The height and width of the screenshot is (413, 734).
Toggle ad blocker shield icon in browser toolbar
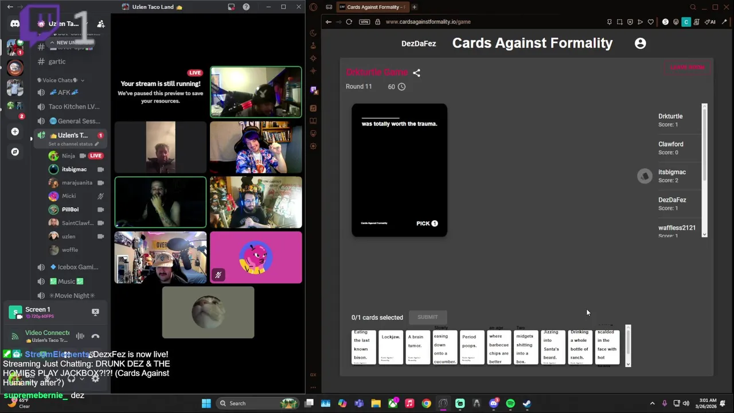630,22
